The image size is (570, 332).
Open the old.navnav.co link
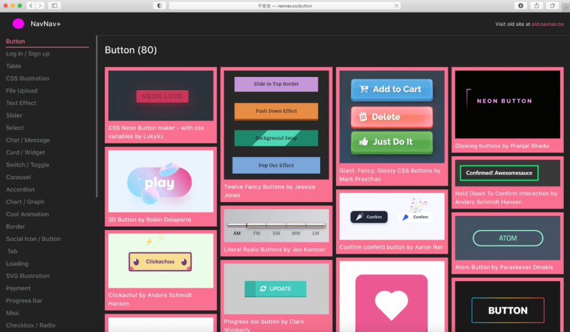click(547, 24)
